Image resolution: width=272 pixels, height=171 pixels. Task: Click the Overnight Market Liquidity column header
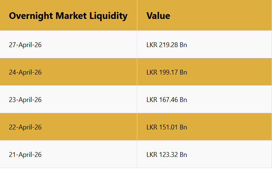(68, 16)
